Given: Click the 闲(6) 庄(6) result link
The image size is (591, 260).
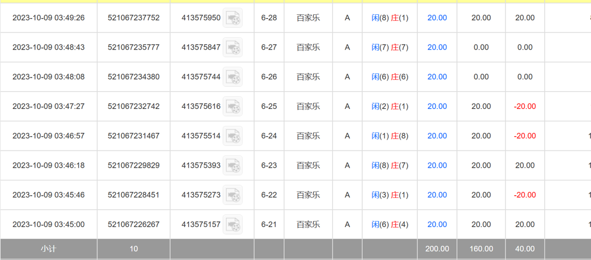Looking at the screenshot, I should point(390,76).
